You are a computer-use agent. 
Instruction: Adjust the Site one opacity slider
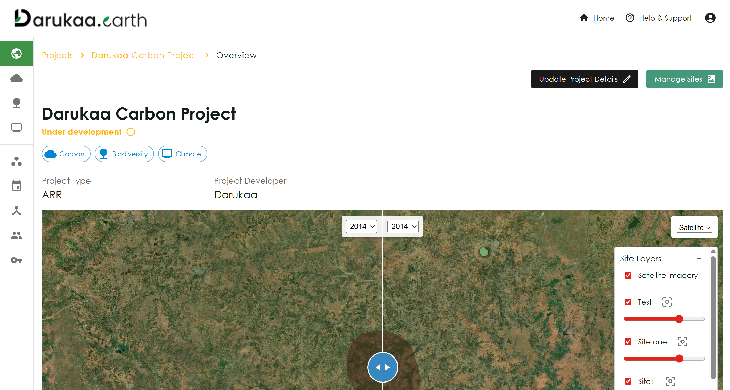point(664,359)
